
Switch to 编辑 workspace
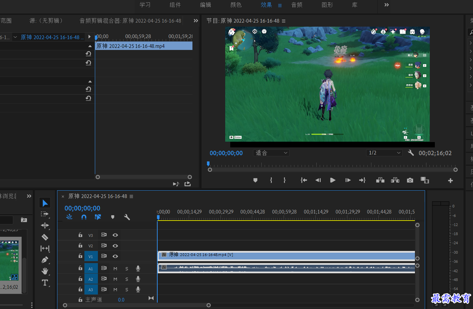point(206,5)
